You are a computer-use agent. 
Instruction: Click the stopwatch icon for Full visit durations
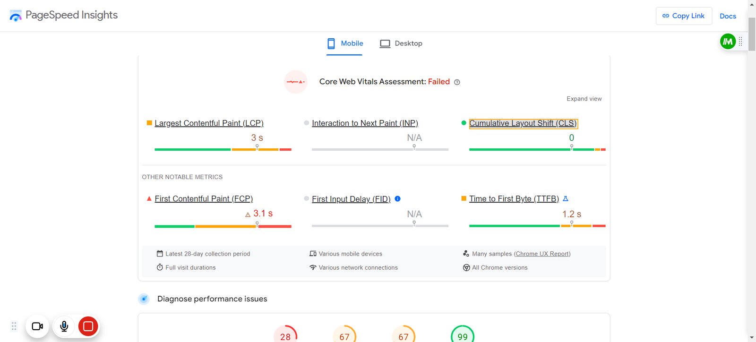click(x=160, y=267)
